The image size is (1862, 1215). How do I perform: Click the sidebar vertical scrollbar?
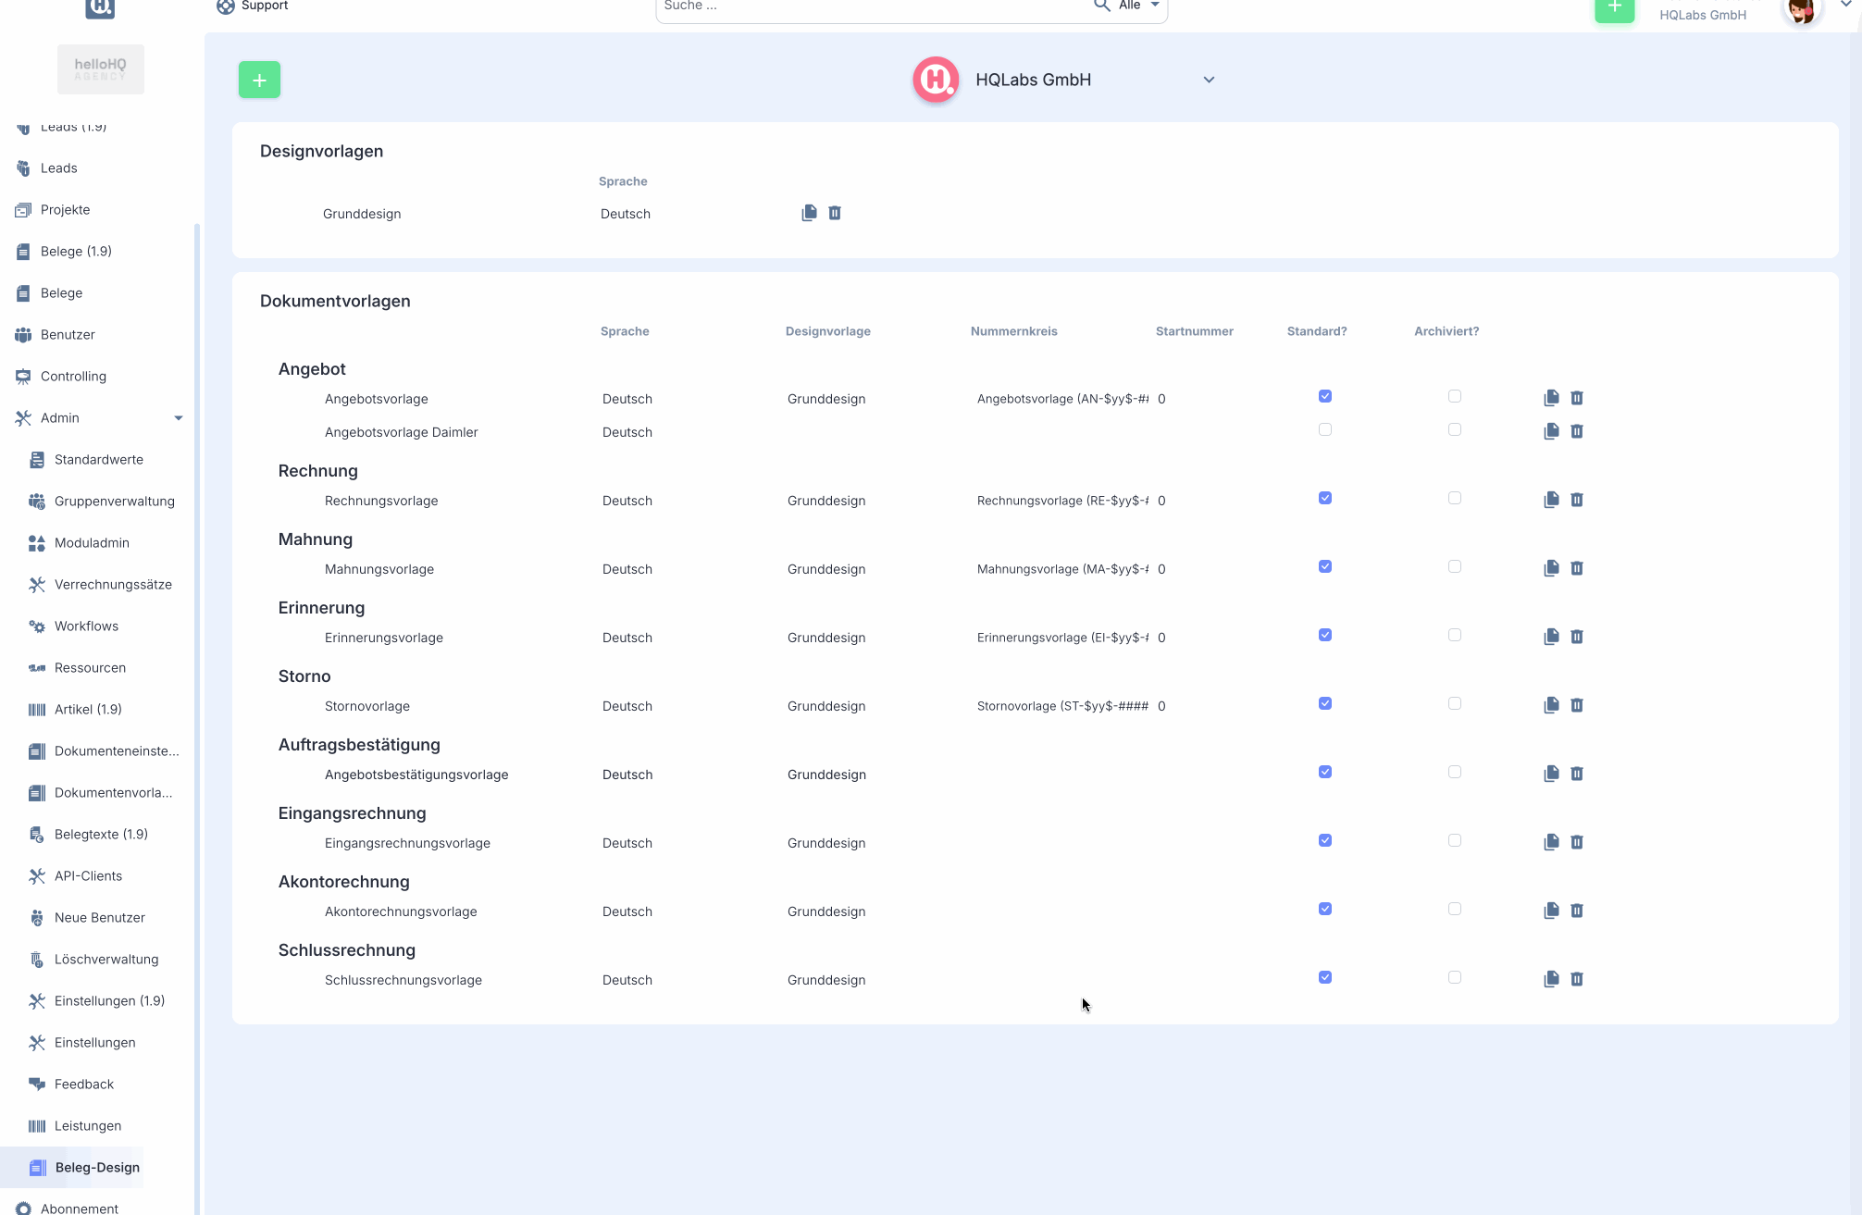click(197, 648)
